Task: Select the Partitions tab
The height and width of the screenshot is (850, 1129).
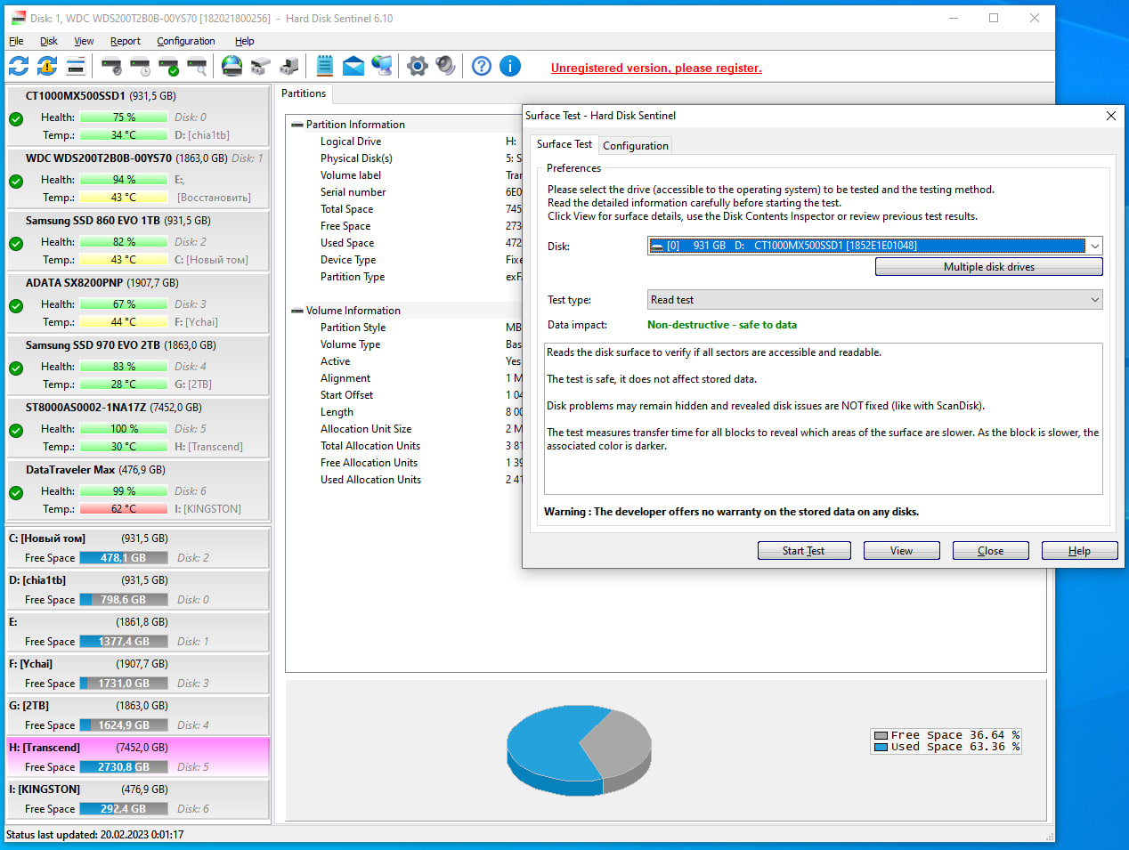Action: (304, 93)
